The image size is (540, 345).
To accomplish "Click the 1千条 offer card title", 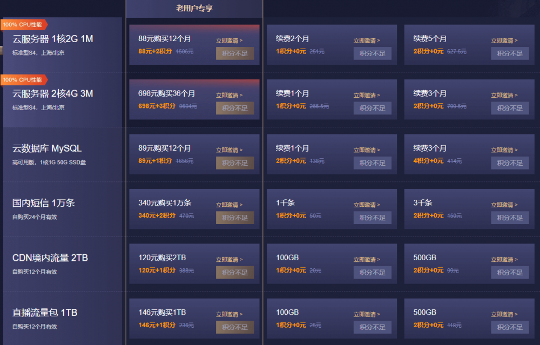I will [285, 203].
